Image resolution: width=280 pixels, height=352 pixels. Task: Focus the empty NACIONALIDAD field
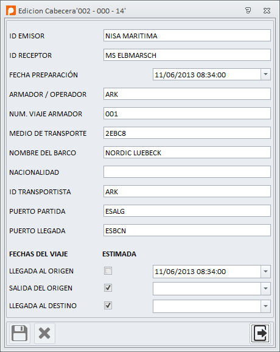[187, 172]
